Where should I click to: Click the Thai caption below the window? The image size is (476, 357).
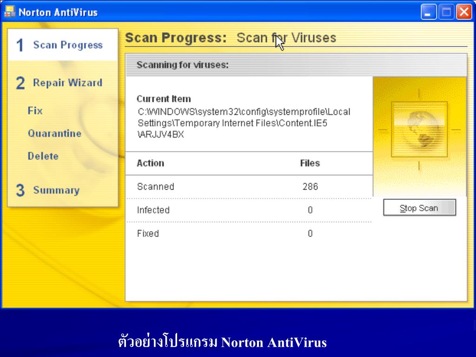coord(223,341)
